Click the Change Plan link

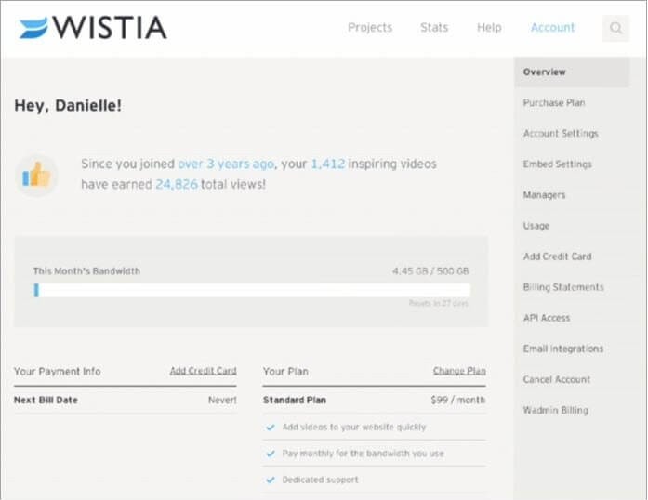[x=459, y=371]
